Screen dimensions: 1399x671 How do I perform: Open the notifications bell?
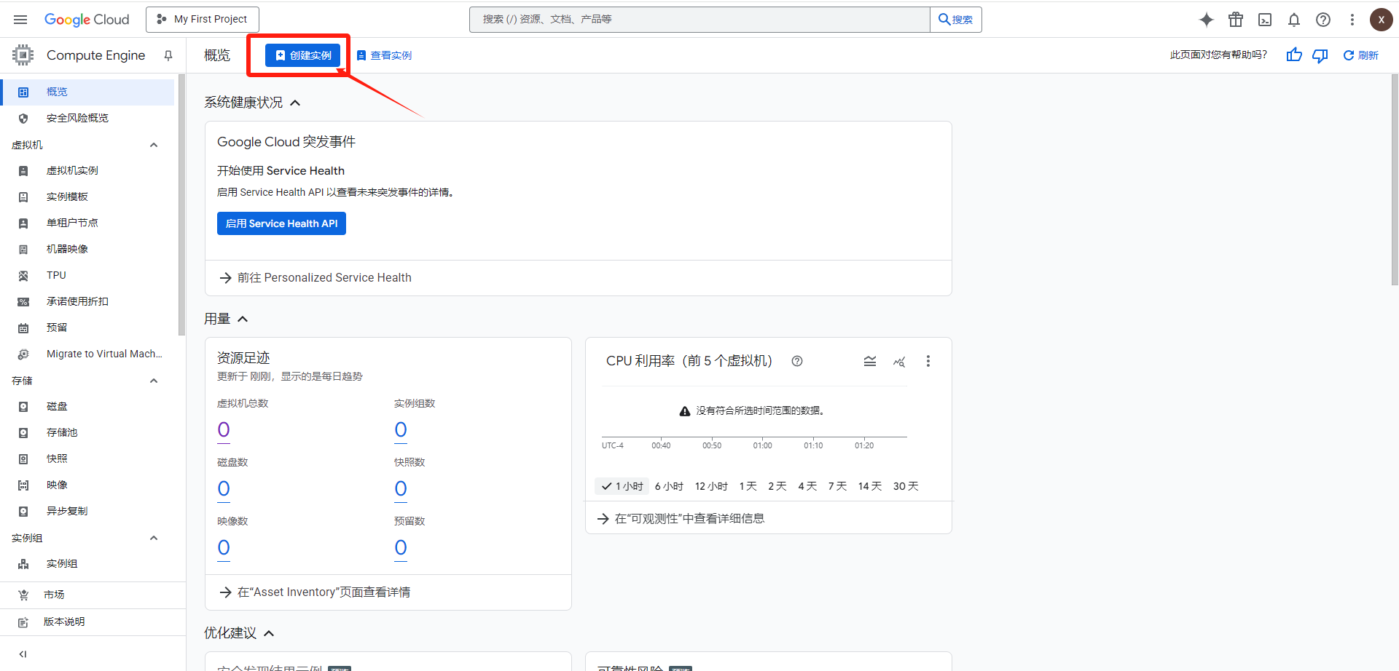[x=1294, y=20]
